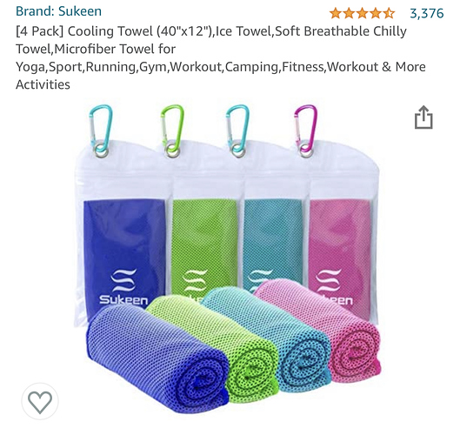The width and height of the screenshot is (460, 435).
Task: Click the lime green carabiner clip
Action: point(172,130)
